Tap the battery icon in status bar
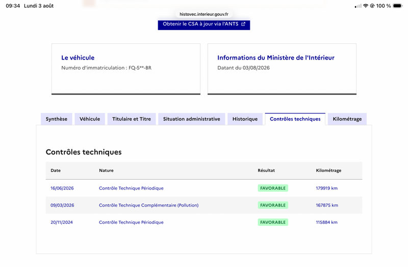The height and width of the screenshot is (267, 408). coord(398,6)
